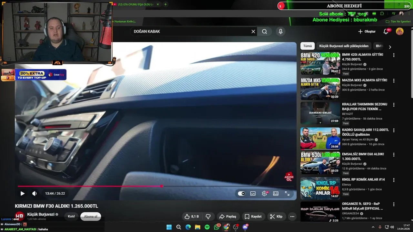Start voice search with microphone icon
Screen dimensions: 413x232
tap(281, 32)
